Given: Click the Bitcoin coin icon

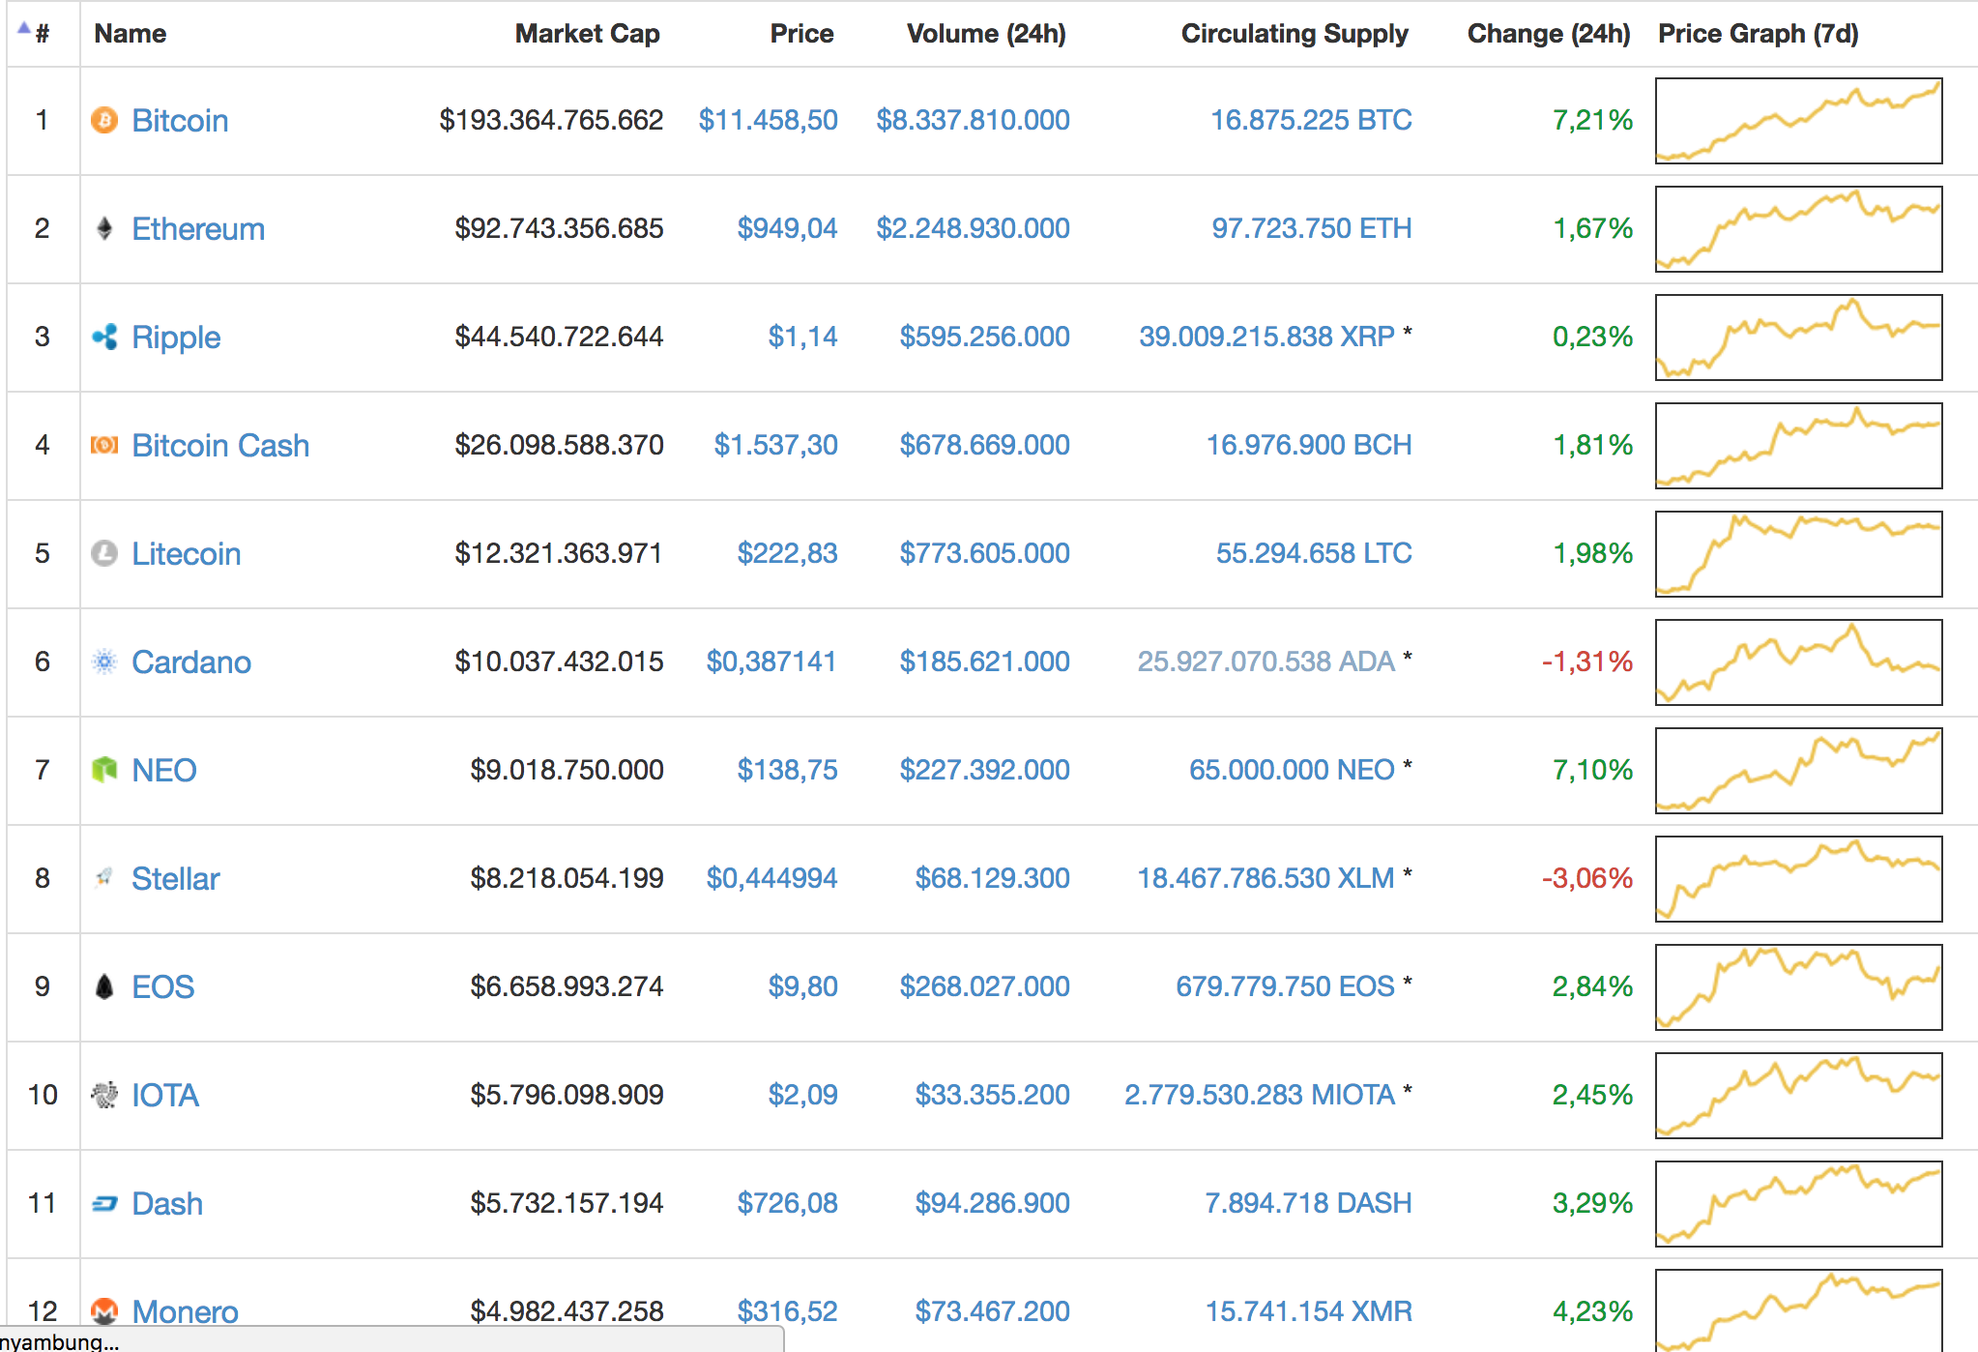Looking at the screenshot, I should 104,120.
